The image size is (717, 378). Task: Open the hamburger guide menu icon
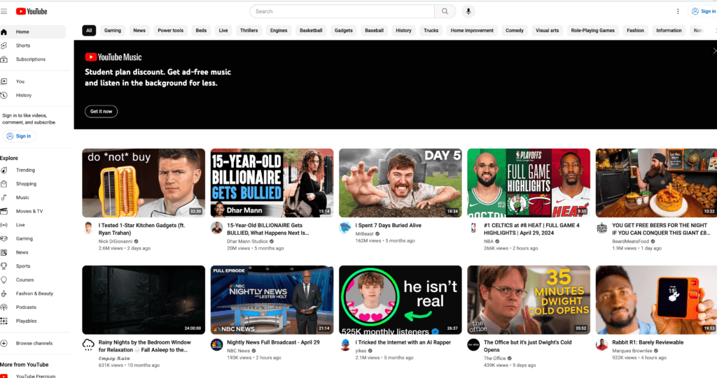(x=4, y=11)
